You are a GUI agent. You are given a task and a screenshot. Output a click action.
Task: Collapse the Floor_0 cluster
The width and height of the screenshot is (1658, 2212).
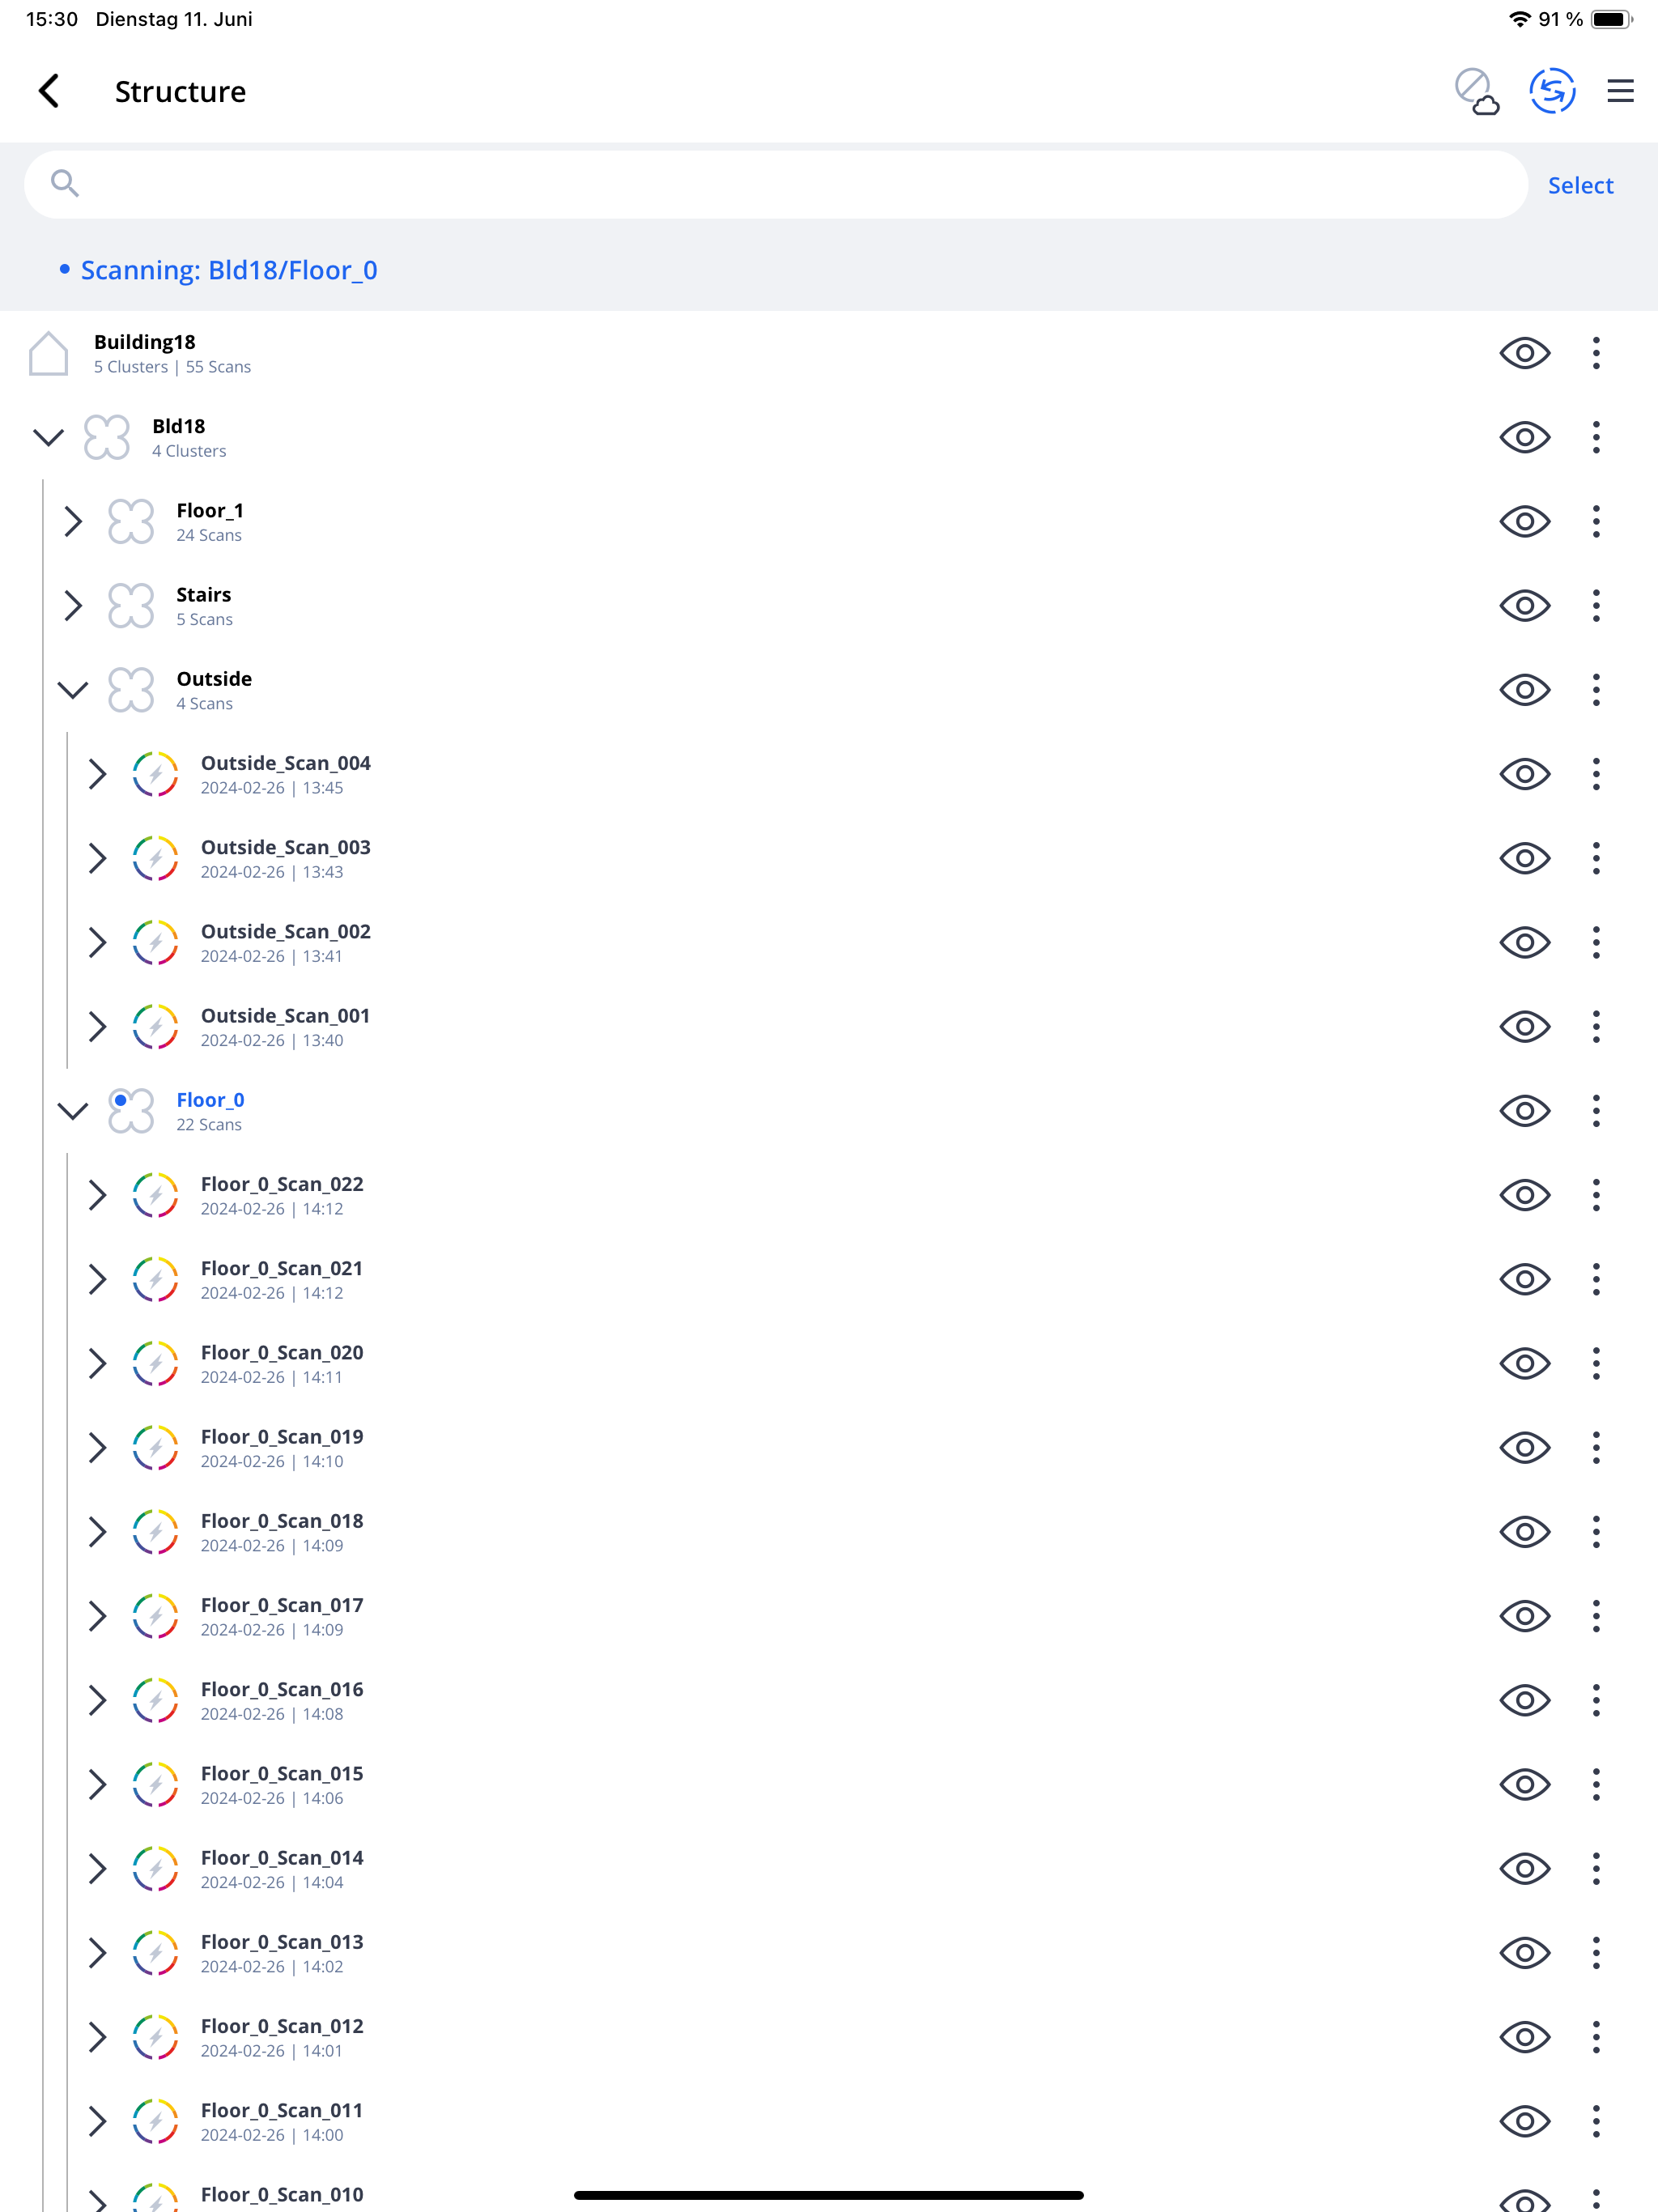73,1111
